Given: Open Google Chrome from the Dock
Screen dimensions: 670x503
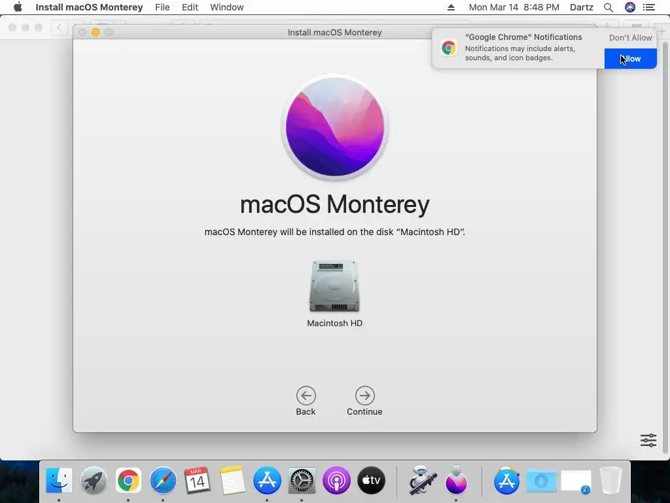Looking at the screenshot, I should click(128, 480).
